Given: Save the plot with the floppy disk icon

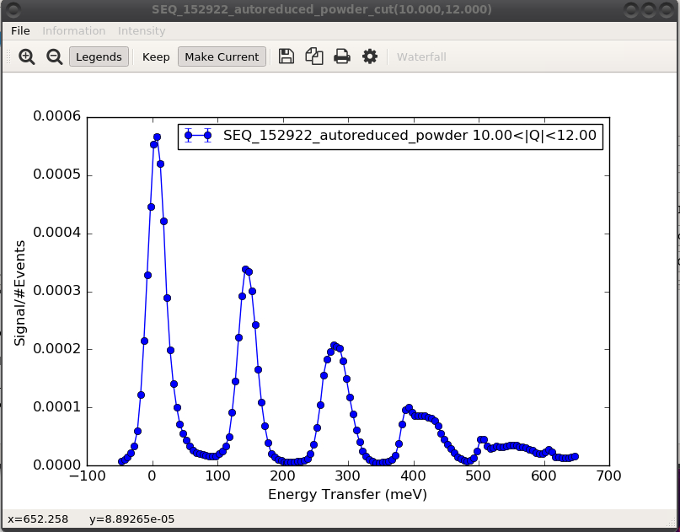Looking at the screenshot, I should pos(286,56).
